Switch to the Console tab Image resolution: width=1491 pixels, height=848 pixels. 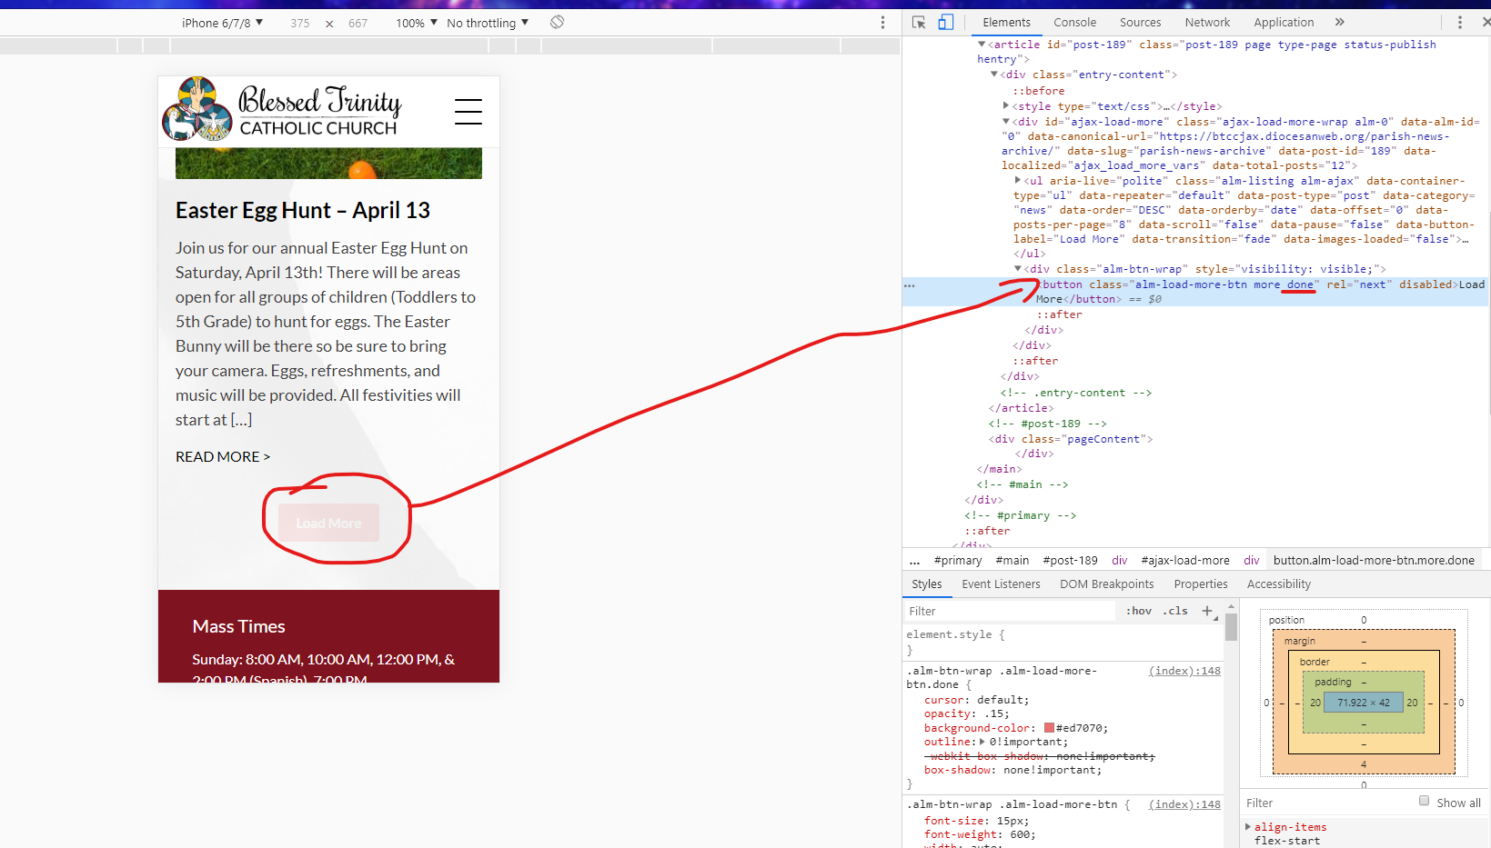1074,23
